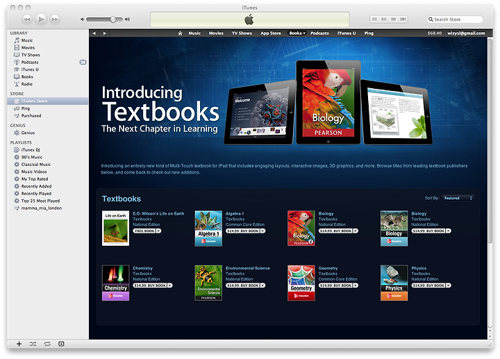Switch to album list view icon
The width and height of the screenshot is (500, 359).
pos(384,19)
